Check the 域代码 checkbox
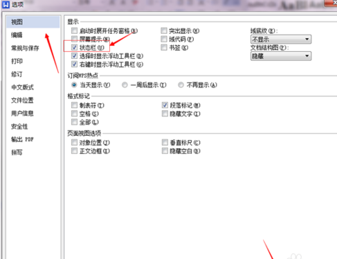This screenshot has height=259, width=337. (164, 39)
